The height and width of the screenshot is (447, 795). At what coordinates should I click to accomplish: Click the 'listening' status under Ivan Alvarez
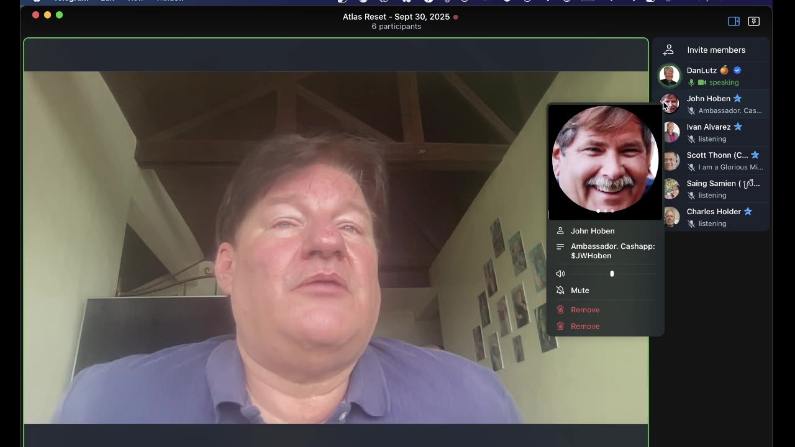(x=712, y=139)
